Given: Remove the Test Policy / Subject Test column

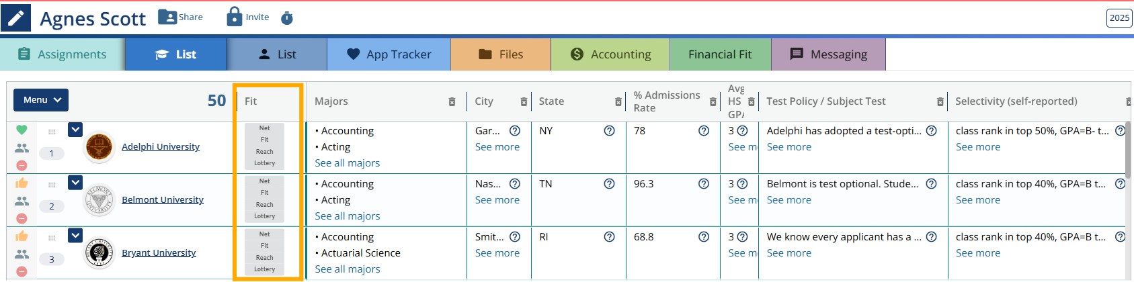Looking at the screenshot, I should [940, 102].
